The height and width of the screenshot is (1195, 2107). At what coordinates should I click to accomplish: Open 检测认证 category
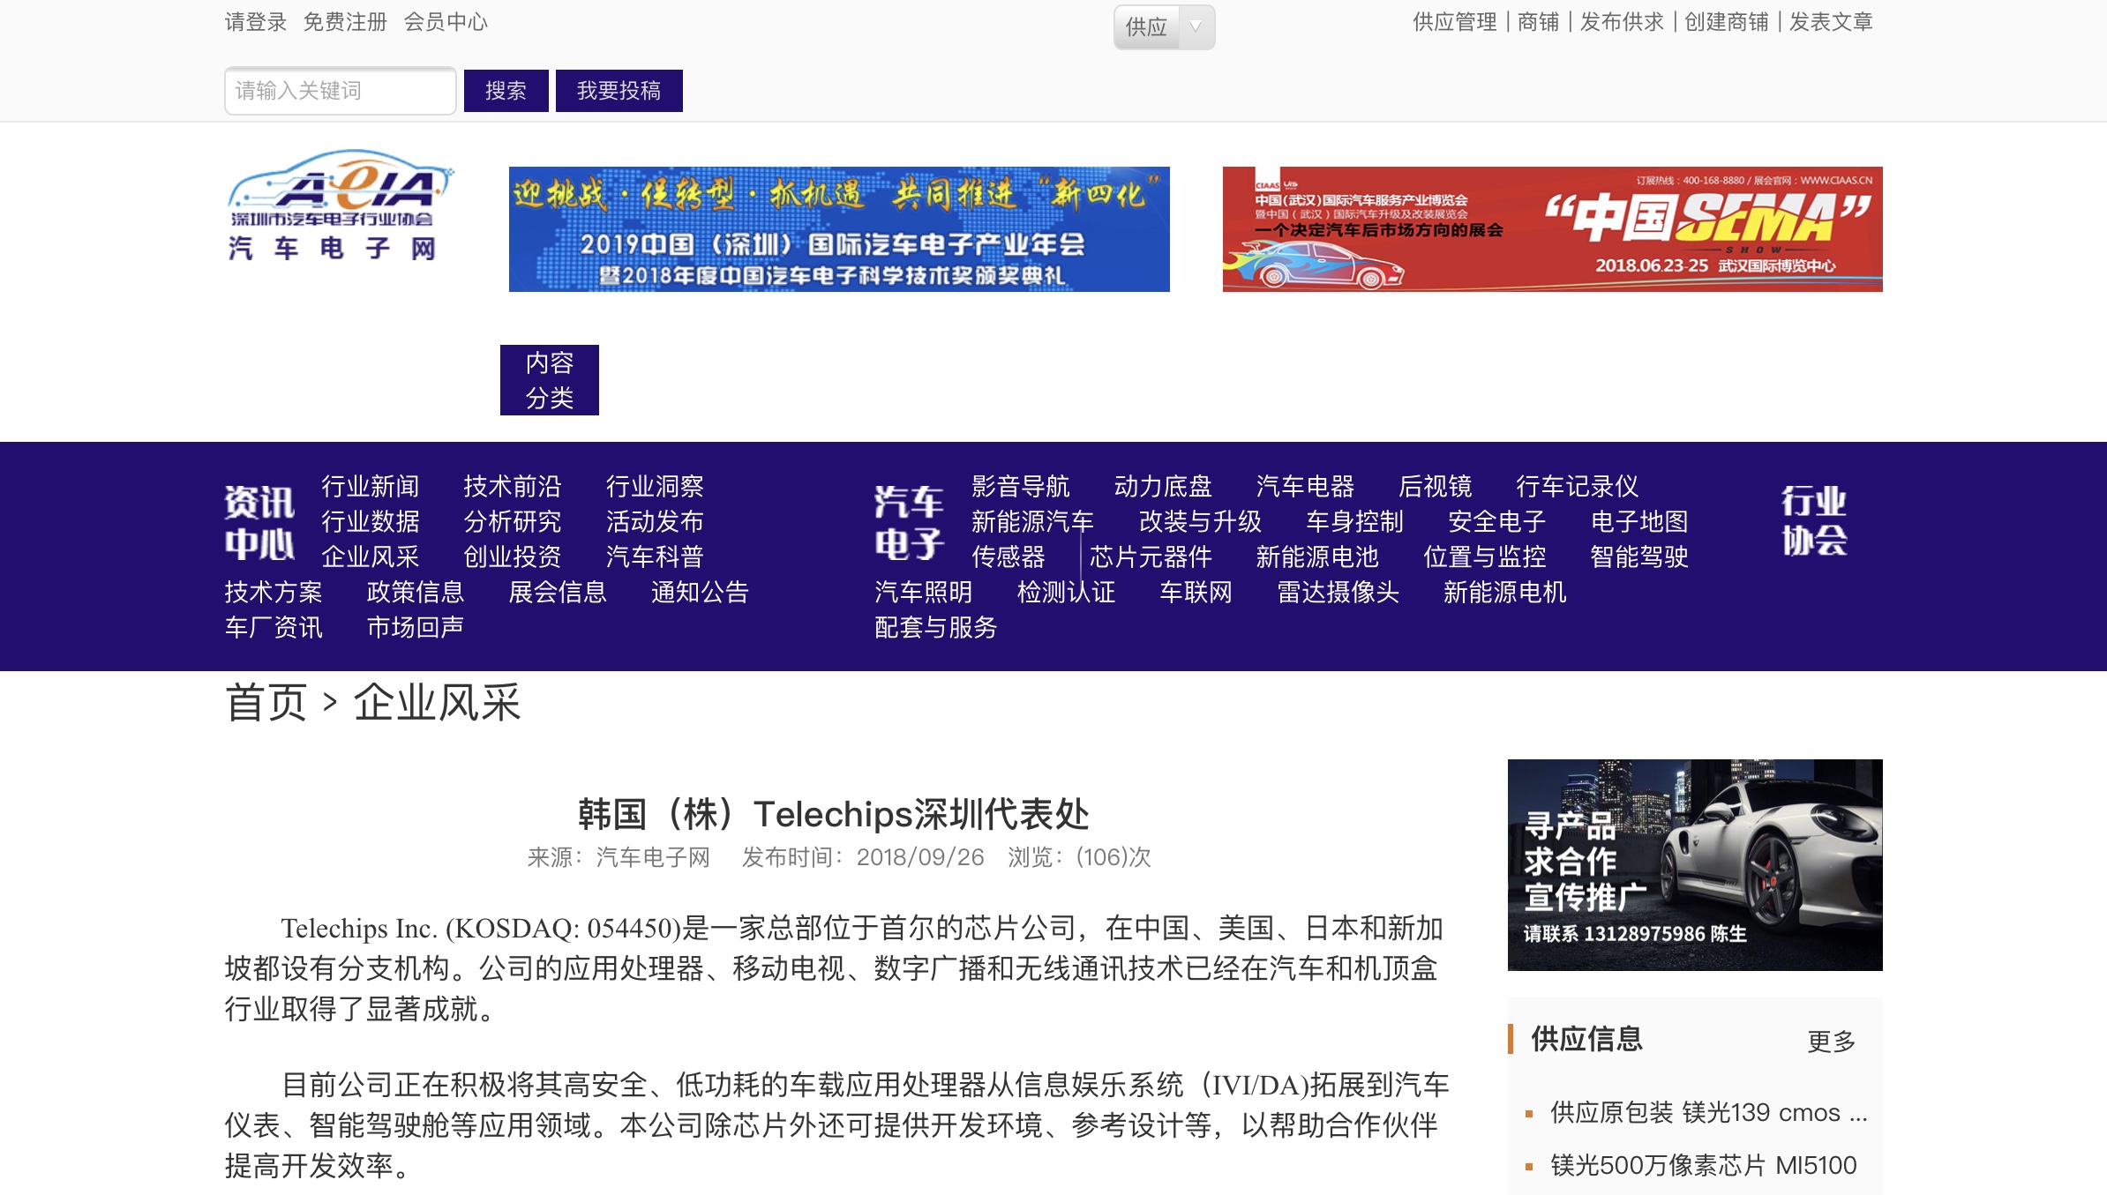(1066, 592)
